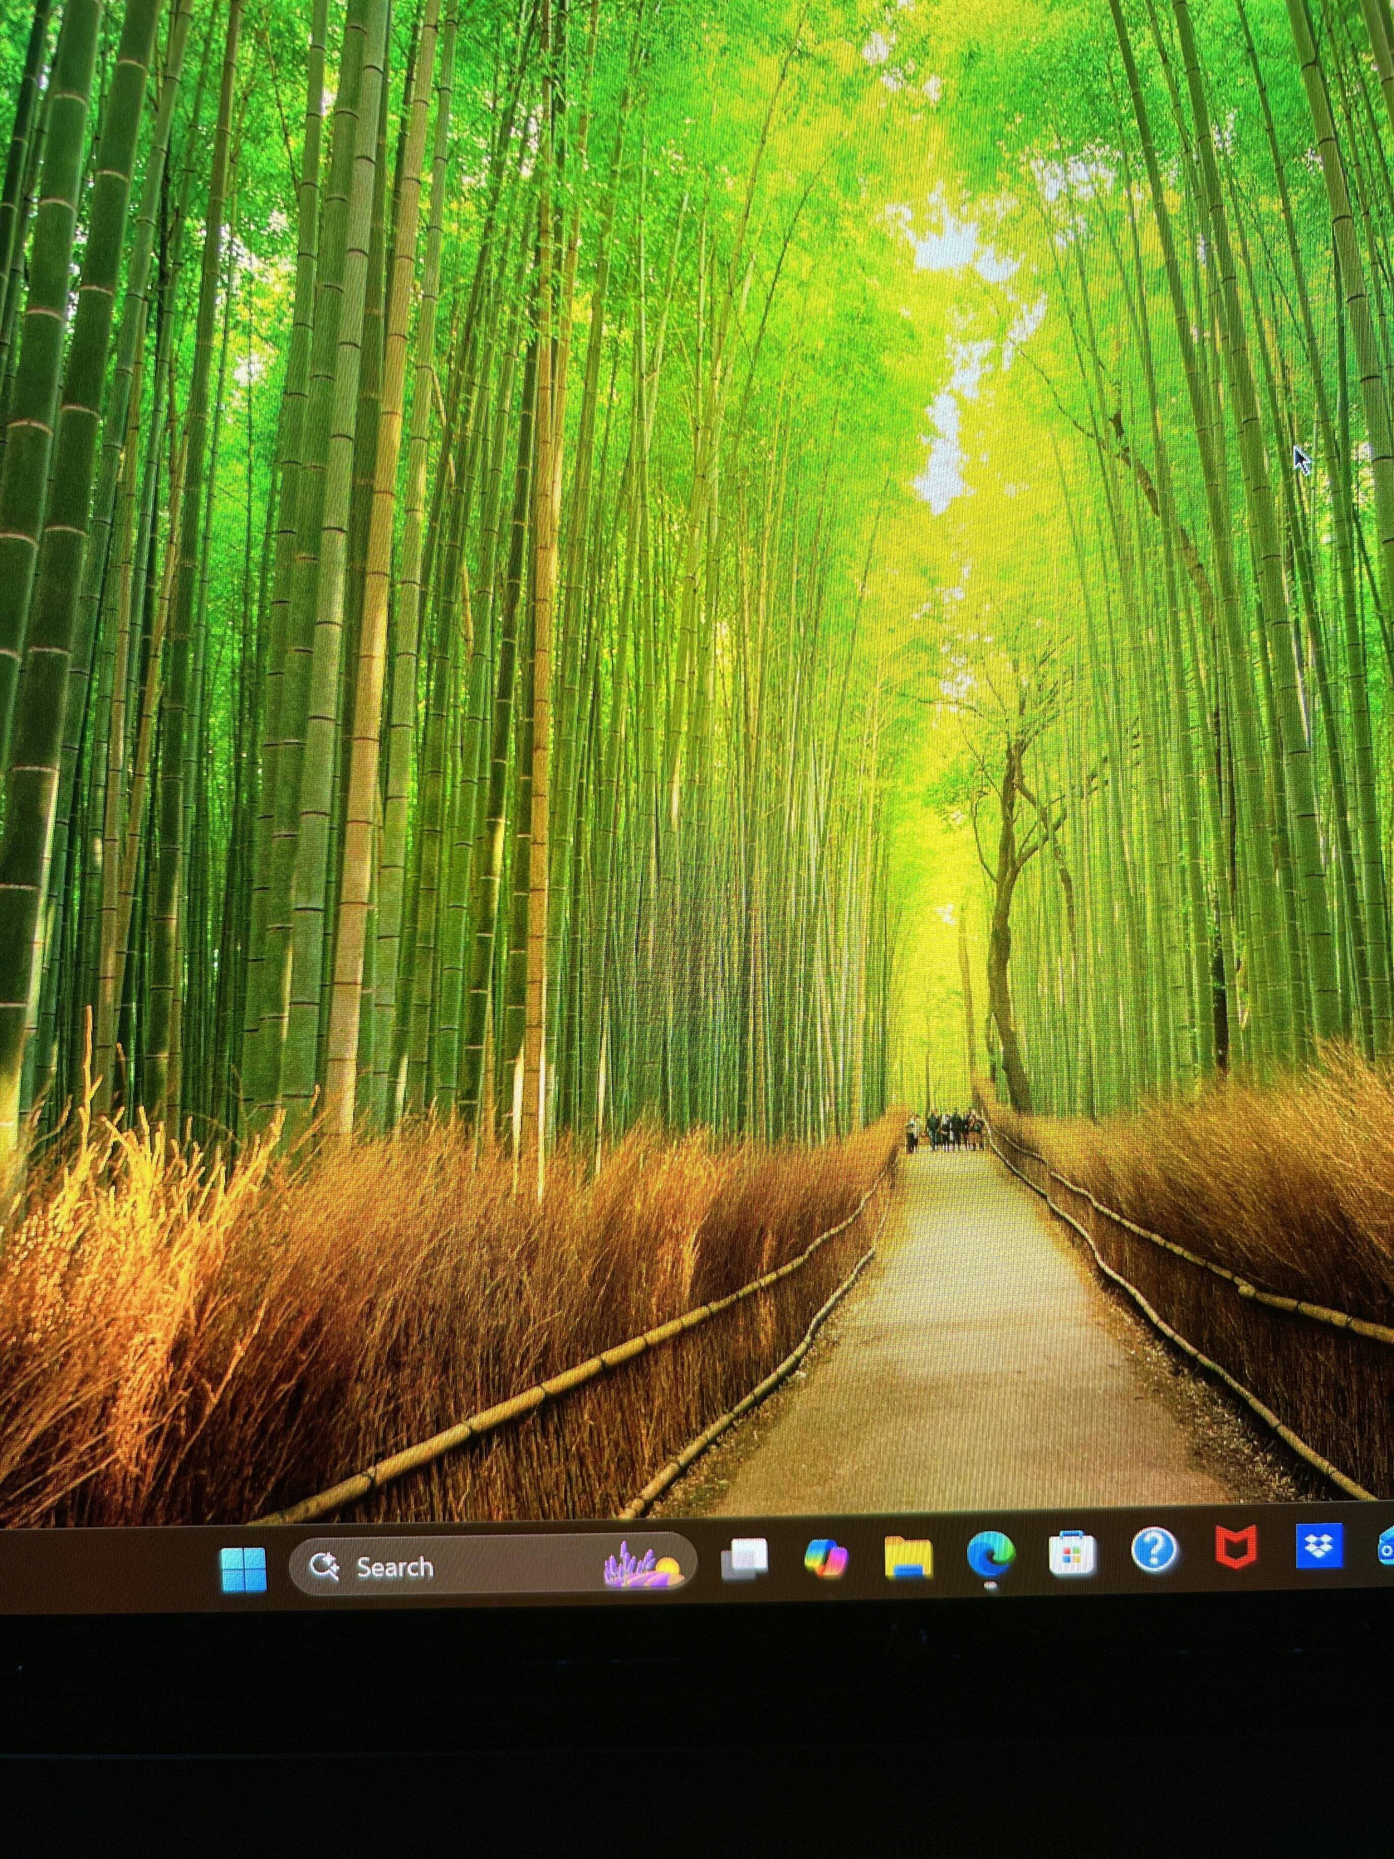Screen dimensions: 1394x1859
Task: Click inside the taskbar Search box
Action: tap(492, 1565)
